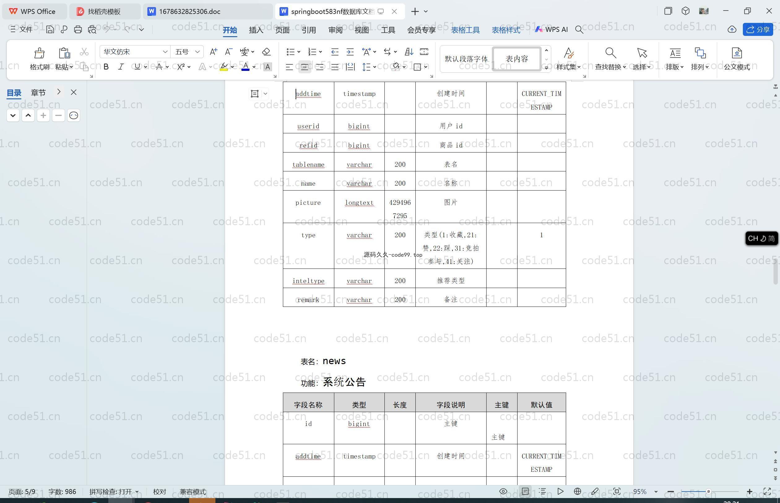
Task: Switch to the 1678632825306.doc document tab
Action: [208, 11]
